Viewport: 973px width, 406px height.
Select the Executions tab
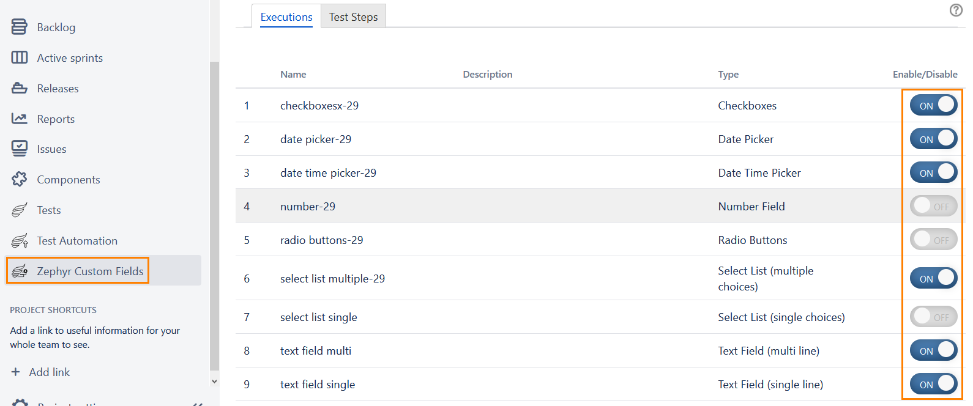pos(286,17)
